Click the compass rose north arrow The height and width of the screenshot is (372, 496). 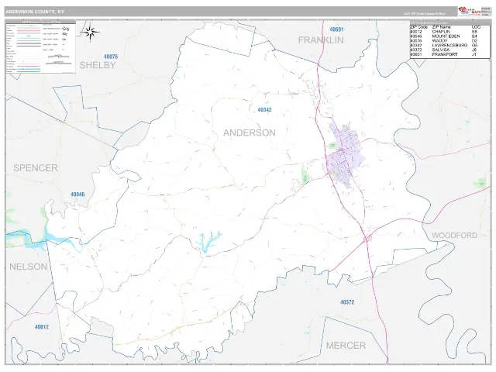click(x=91, y=32)
